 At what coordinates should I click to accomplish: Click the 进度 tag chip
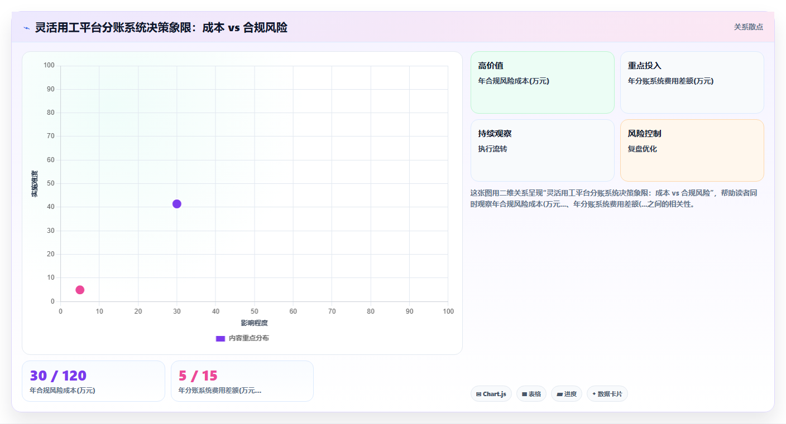pyautogui.click(x=567, y=394)
